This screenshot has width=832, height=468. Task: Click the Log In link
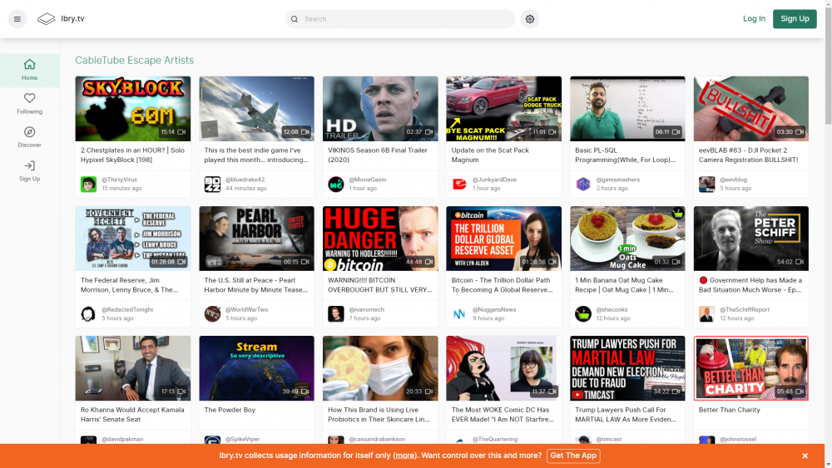754,18
